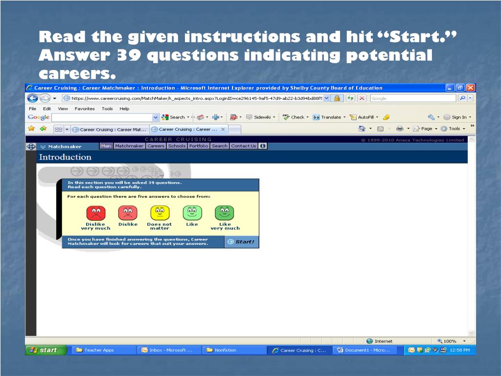Image resolution: width=501 pixels, height=376 pixels.
Task: Choose the Like very much face
Action: pyautogui.click(x=225, y=213)
